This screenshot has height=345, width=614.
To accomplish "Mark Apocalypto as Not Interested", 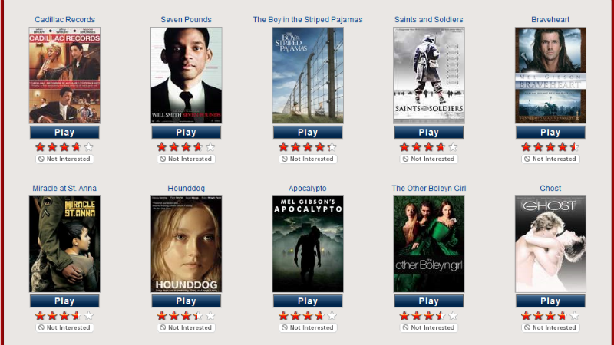I will tap(308, 327).
